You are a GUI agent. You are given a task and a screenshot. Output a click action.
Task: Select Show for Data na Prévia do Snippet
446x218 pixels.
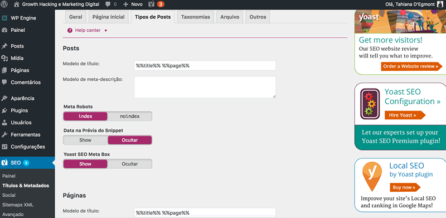pyautogui.click(x=85, y=140)
